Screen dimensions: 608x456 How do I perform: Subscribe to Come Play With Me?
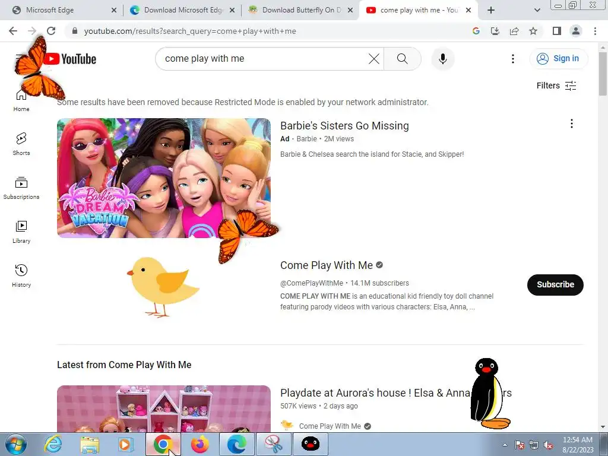point(555,284)
